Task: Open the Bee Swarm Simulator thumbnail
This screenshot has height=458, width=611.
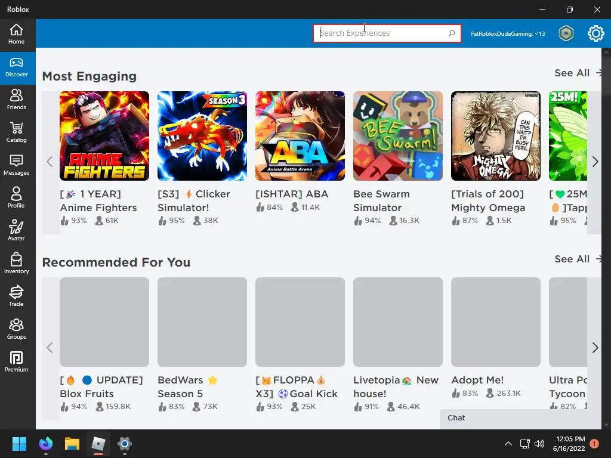Action: click(398, 136)
